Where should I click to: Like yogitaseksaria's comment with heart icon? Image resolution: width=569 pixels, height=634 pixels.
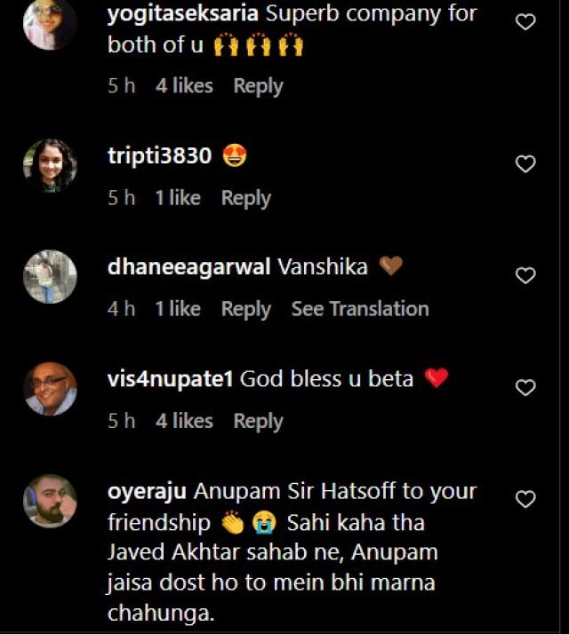pos(525,22)
